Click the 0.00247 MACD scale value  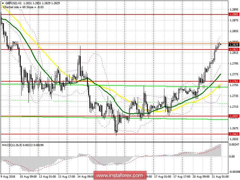coord(235,145)
